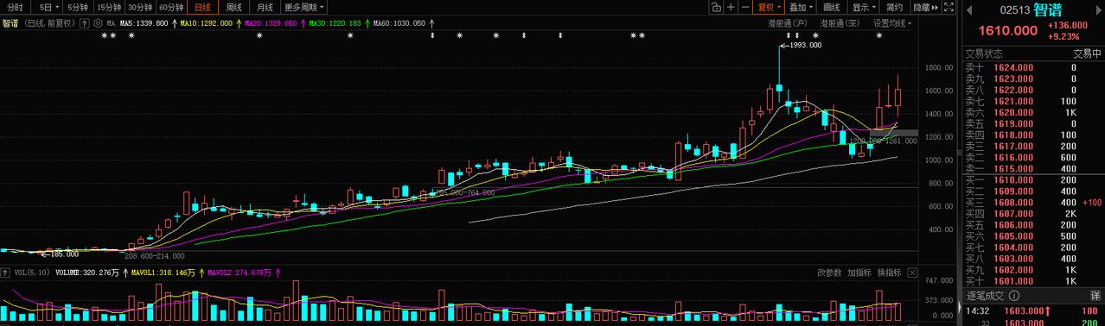Click 改参数 in volume panel

click(829, 273)
